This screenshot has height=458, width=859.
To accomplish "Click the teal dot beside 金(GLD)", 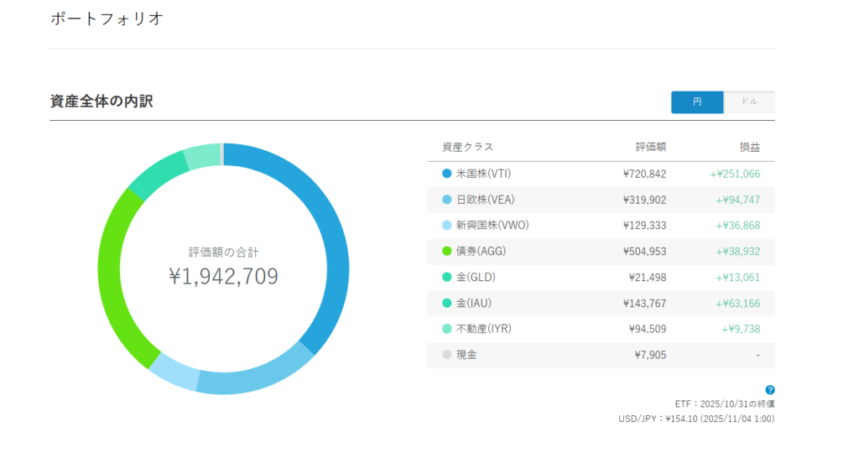I will pos(446,277).
